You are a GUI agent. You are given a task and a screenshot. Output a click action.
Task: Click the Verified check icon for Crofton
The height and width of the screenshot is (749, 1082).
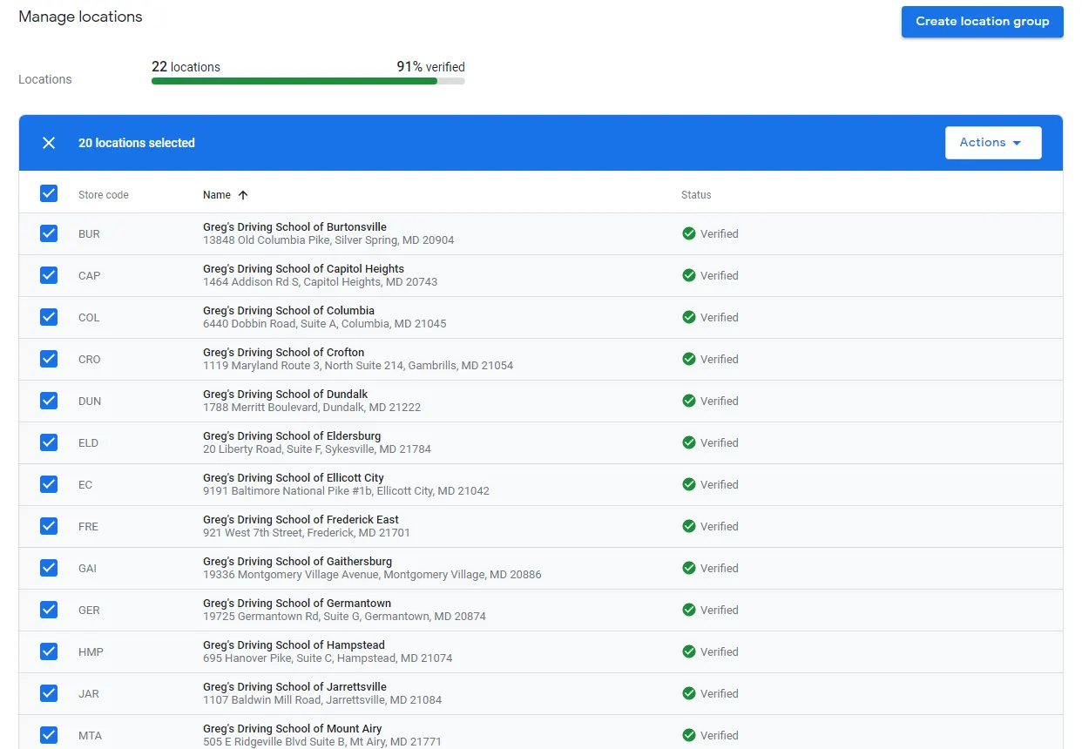click(x=688, y=359)
